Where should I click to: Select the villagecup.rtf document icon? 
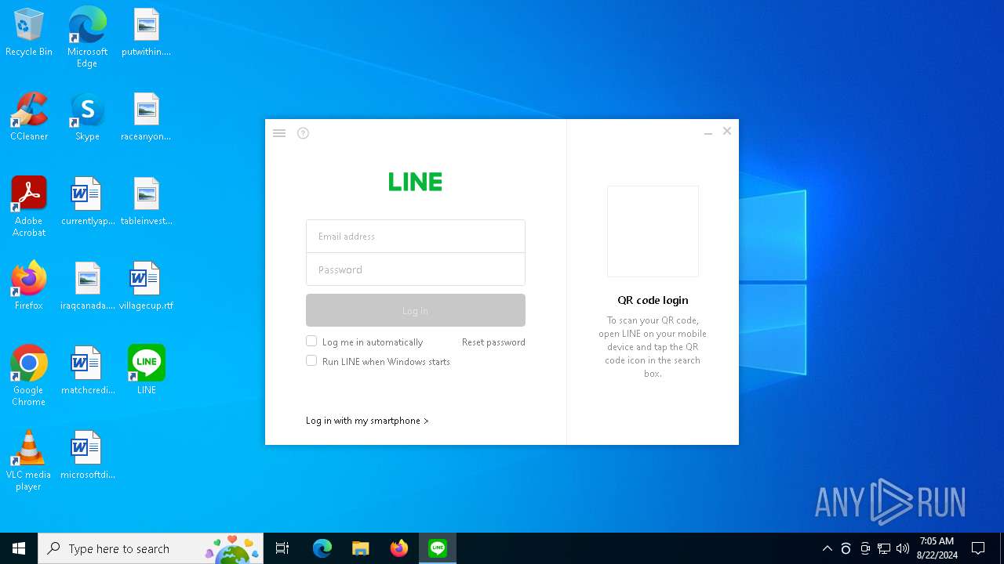146,287
